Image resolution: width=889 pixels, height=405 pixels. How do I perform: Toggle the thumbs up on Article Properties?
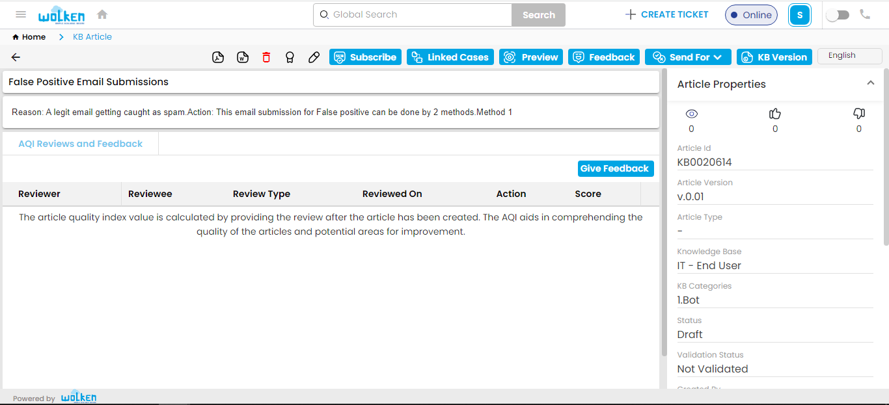774,113
